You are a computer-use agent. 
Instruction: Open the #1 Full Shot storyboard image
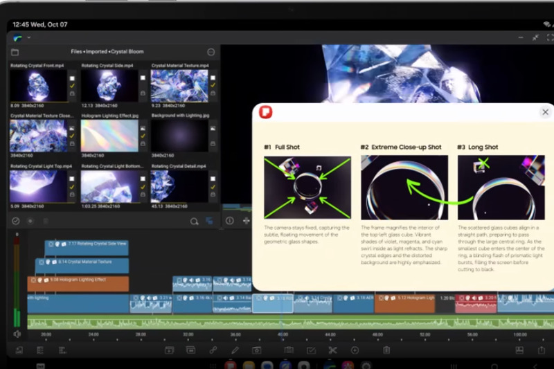(x=307, y=187)
